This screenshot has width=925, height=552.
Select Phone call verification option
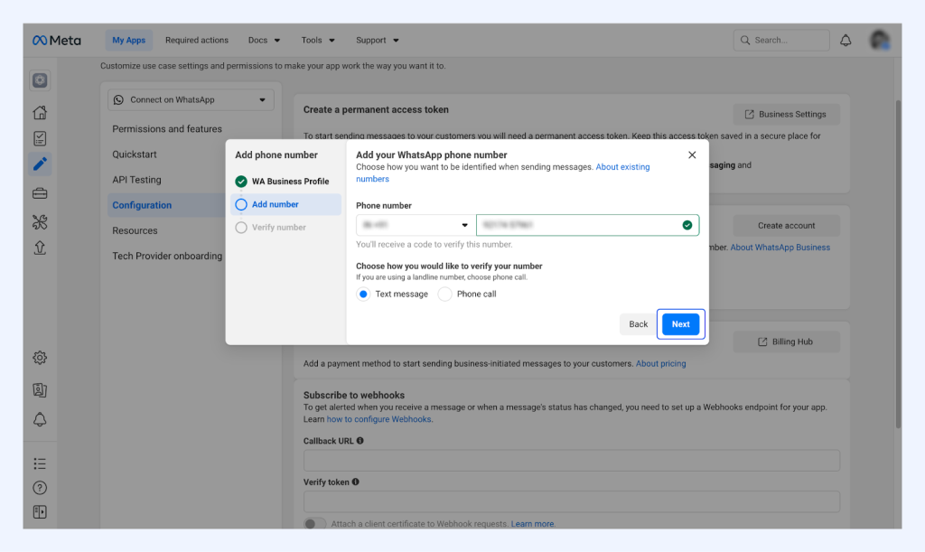[x=444, y=294]
